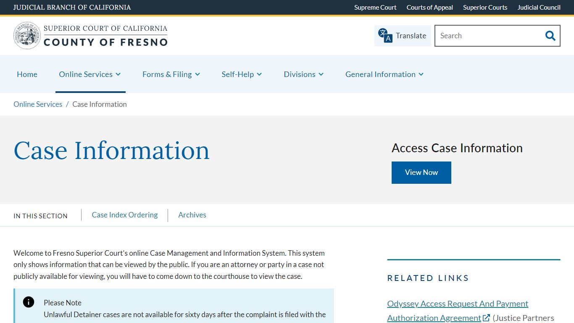Open the Self-Help navigation menu

tap(242, 74)
